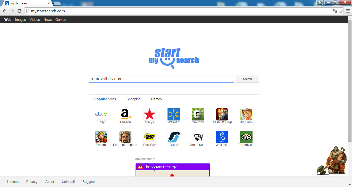Launch the Empire game icon
352x187 pixels.
coord(101,137)
